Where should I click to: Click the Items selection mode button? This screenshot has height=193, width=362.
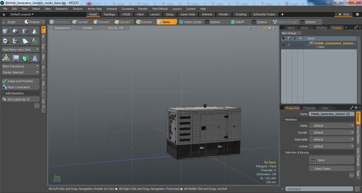click(x=167, y=22)
